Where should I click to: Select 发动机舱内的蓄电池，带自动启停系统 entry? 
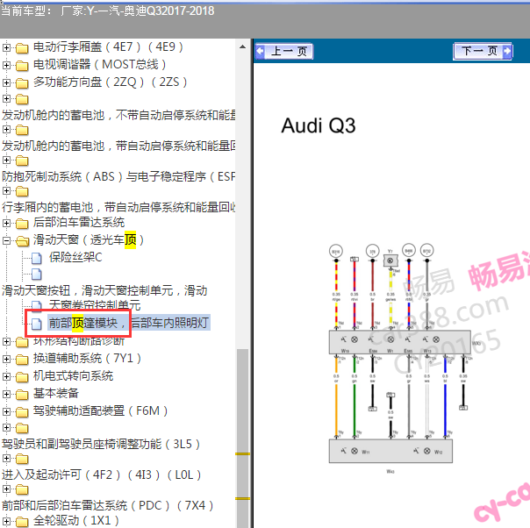point(118,146)
